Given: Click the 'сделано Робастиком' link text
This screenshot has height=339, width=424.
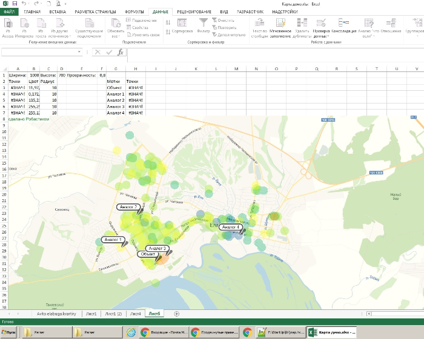Looking at the screenshot, I should [29, 119].
